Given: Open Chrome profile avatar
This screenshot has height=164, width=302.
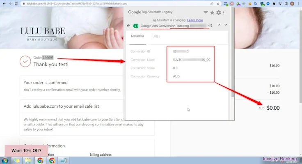Looking at the screenshot, I should (292, 4).
